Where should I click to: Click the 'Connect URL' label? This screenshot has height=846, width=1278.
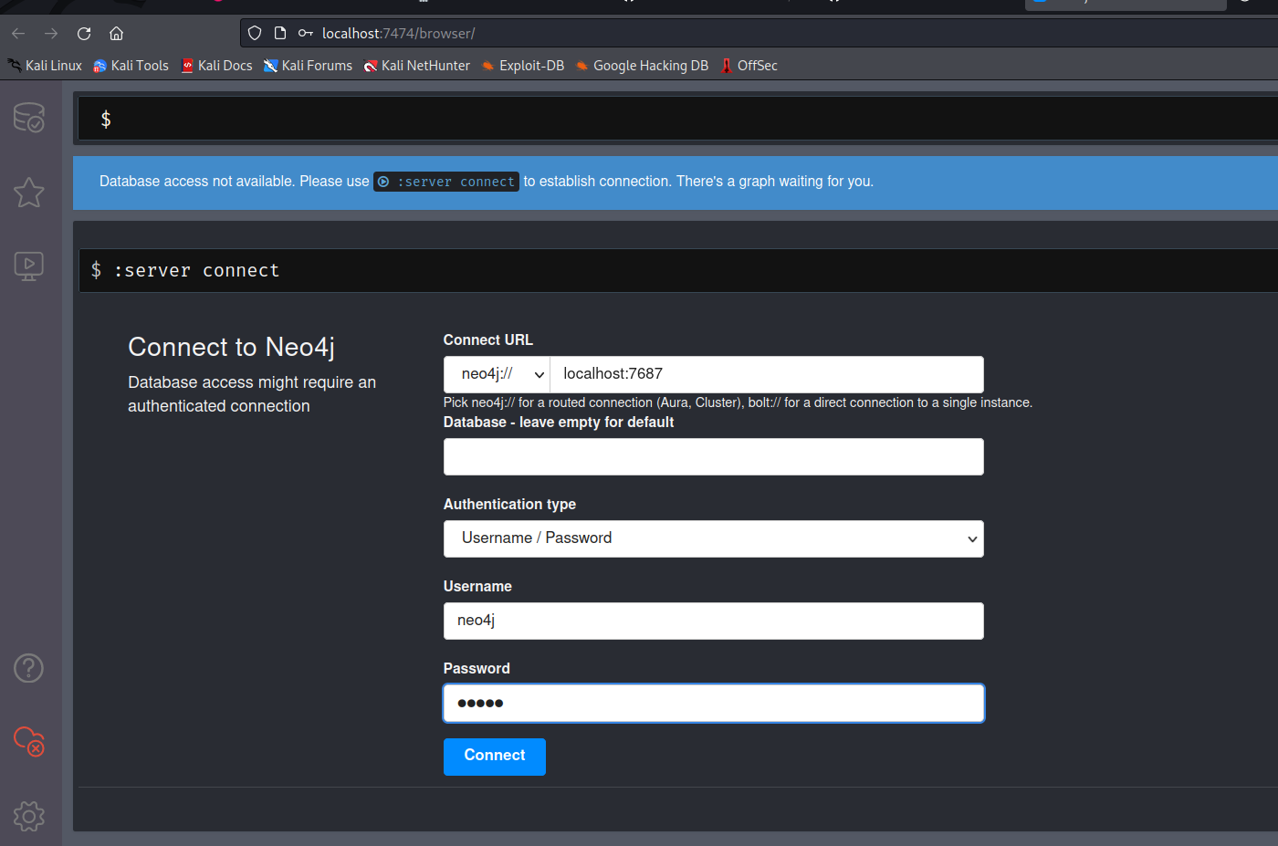pyautogui.click(x=488, y=339)
